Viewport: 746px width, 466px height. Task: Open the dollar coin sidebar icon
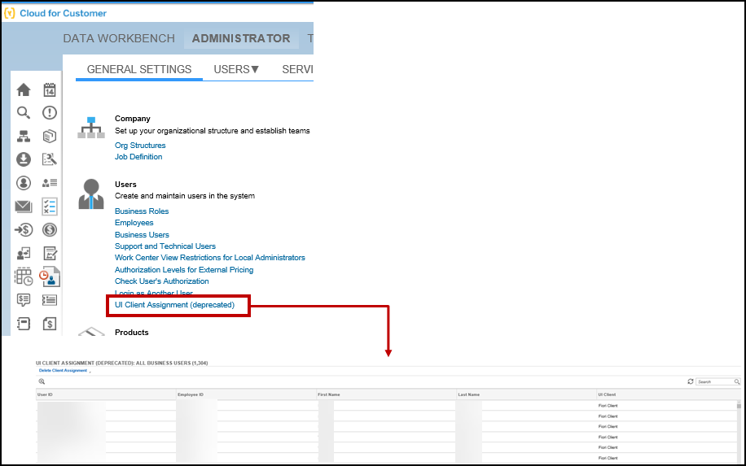click(50, 230)
